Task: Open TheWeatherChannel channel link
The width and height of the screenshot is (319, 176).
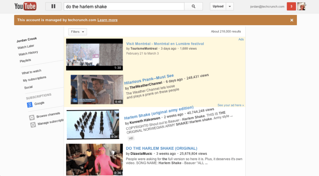Action: tap(146, 85)
